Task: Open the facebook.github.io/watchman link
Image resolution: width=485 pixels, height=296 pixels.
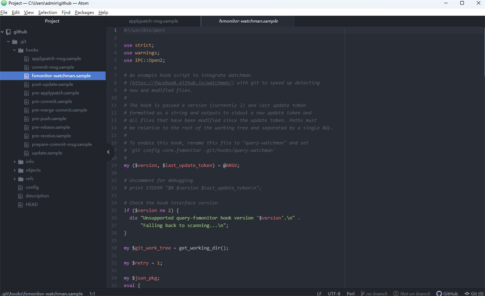Action: tap(182, 83)
